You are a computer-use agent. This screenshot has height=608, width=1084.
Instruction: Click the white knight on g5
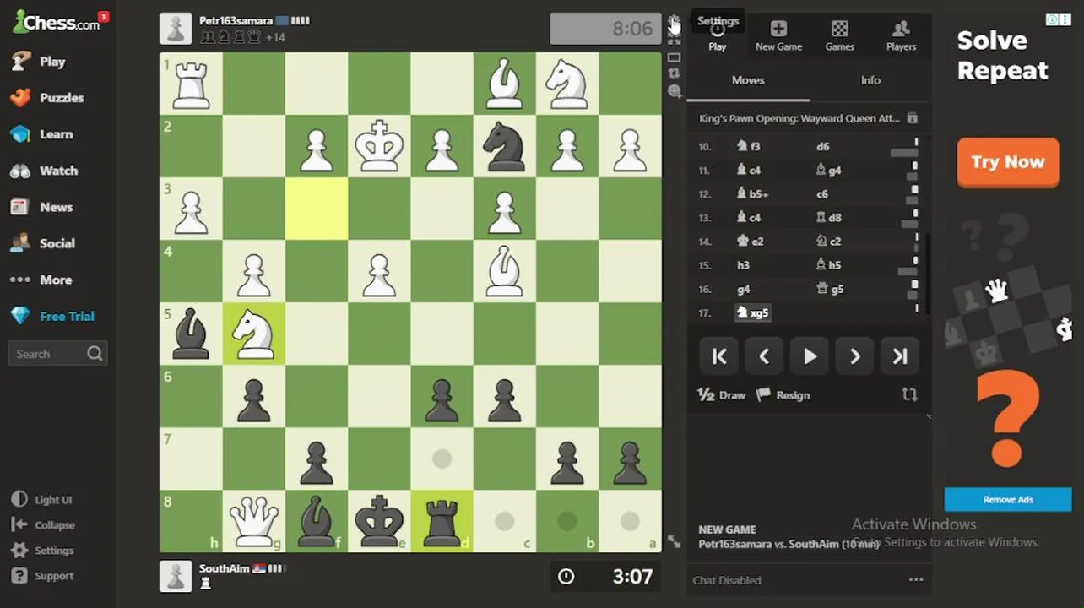tap(254, 334)
